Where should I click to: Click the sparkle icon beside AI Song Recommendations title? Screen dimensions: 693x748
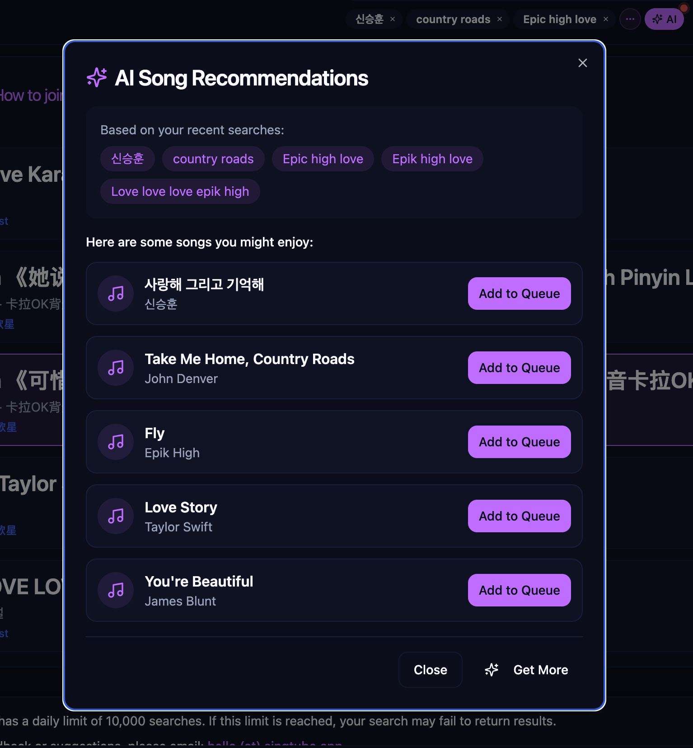[x=96, y=77]
